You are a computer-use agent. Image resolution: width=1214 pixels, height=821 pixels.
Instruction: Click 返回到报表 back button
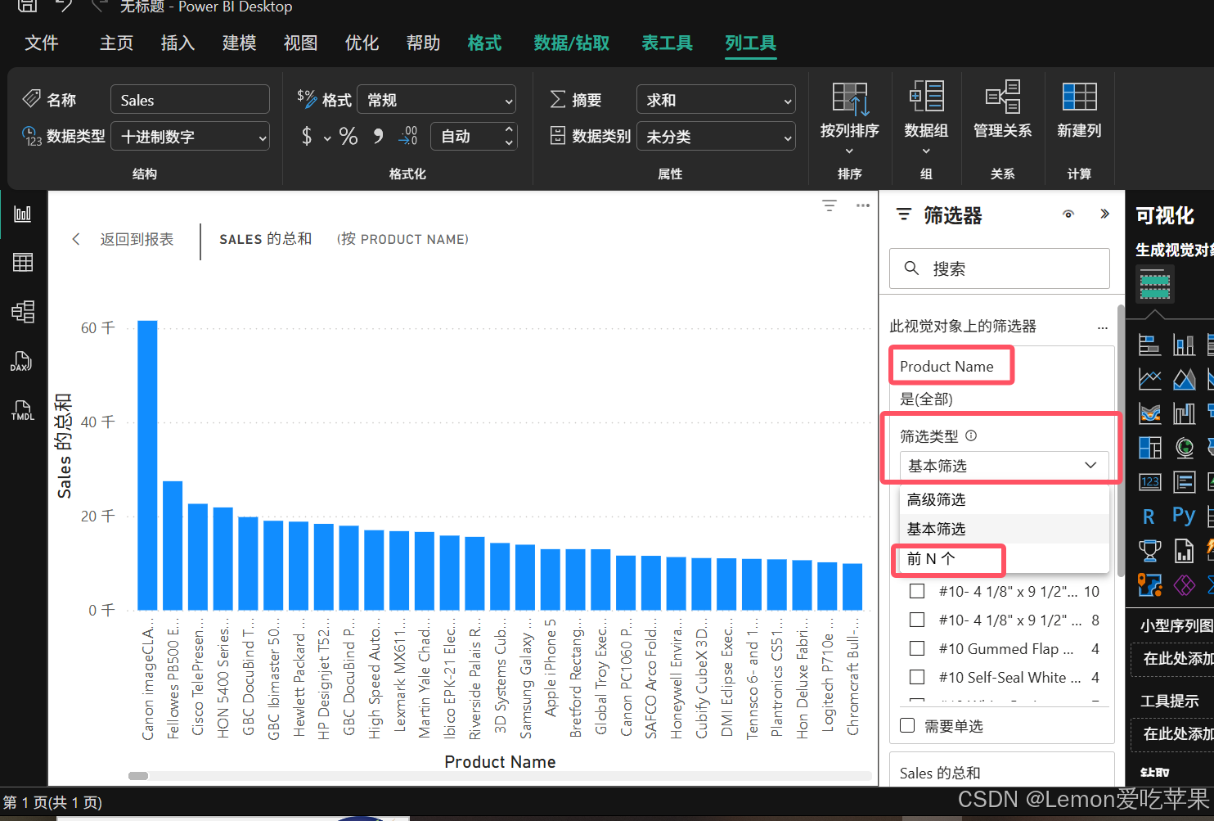coord(123,239)
